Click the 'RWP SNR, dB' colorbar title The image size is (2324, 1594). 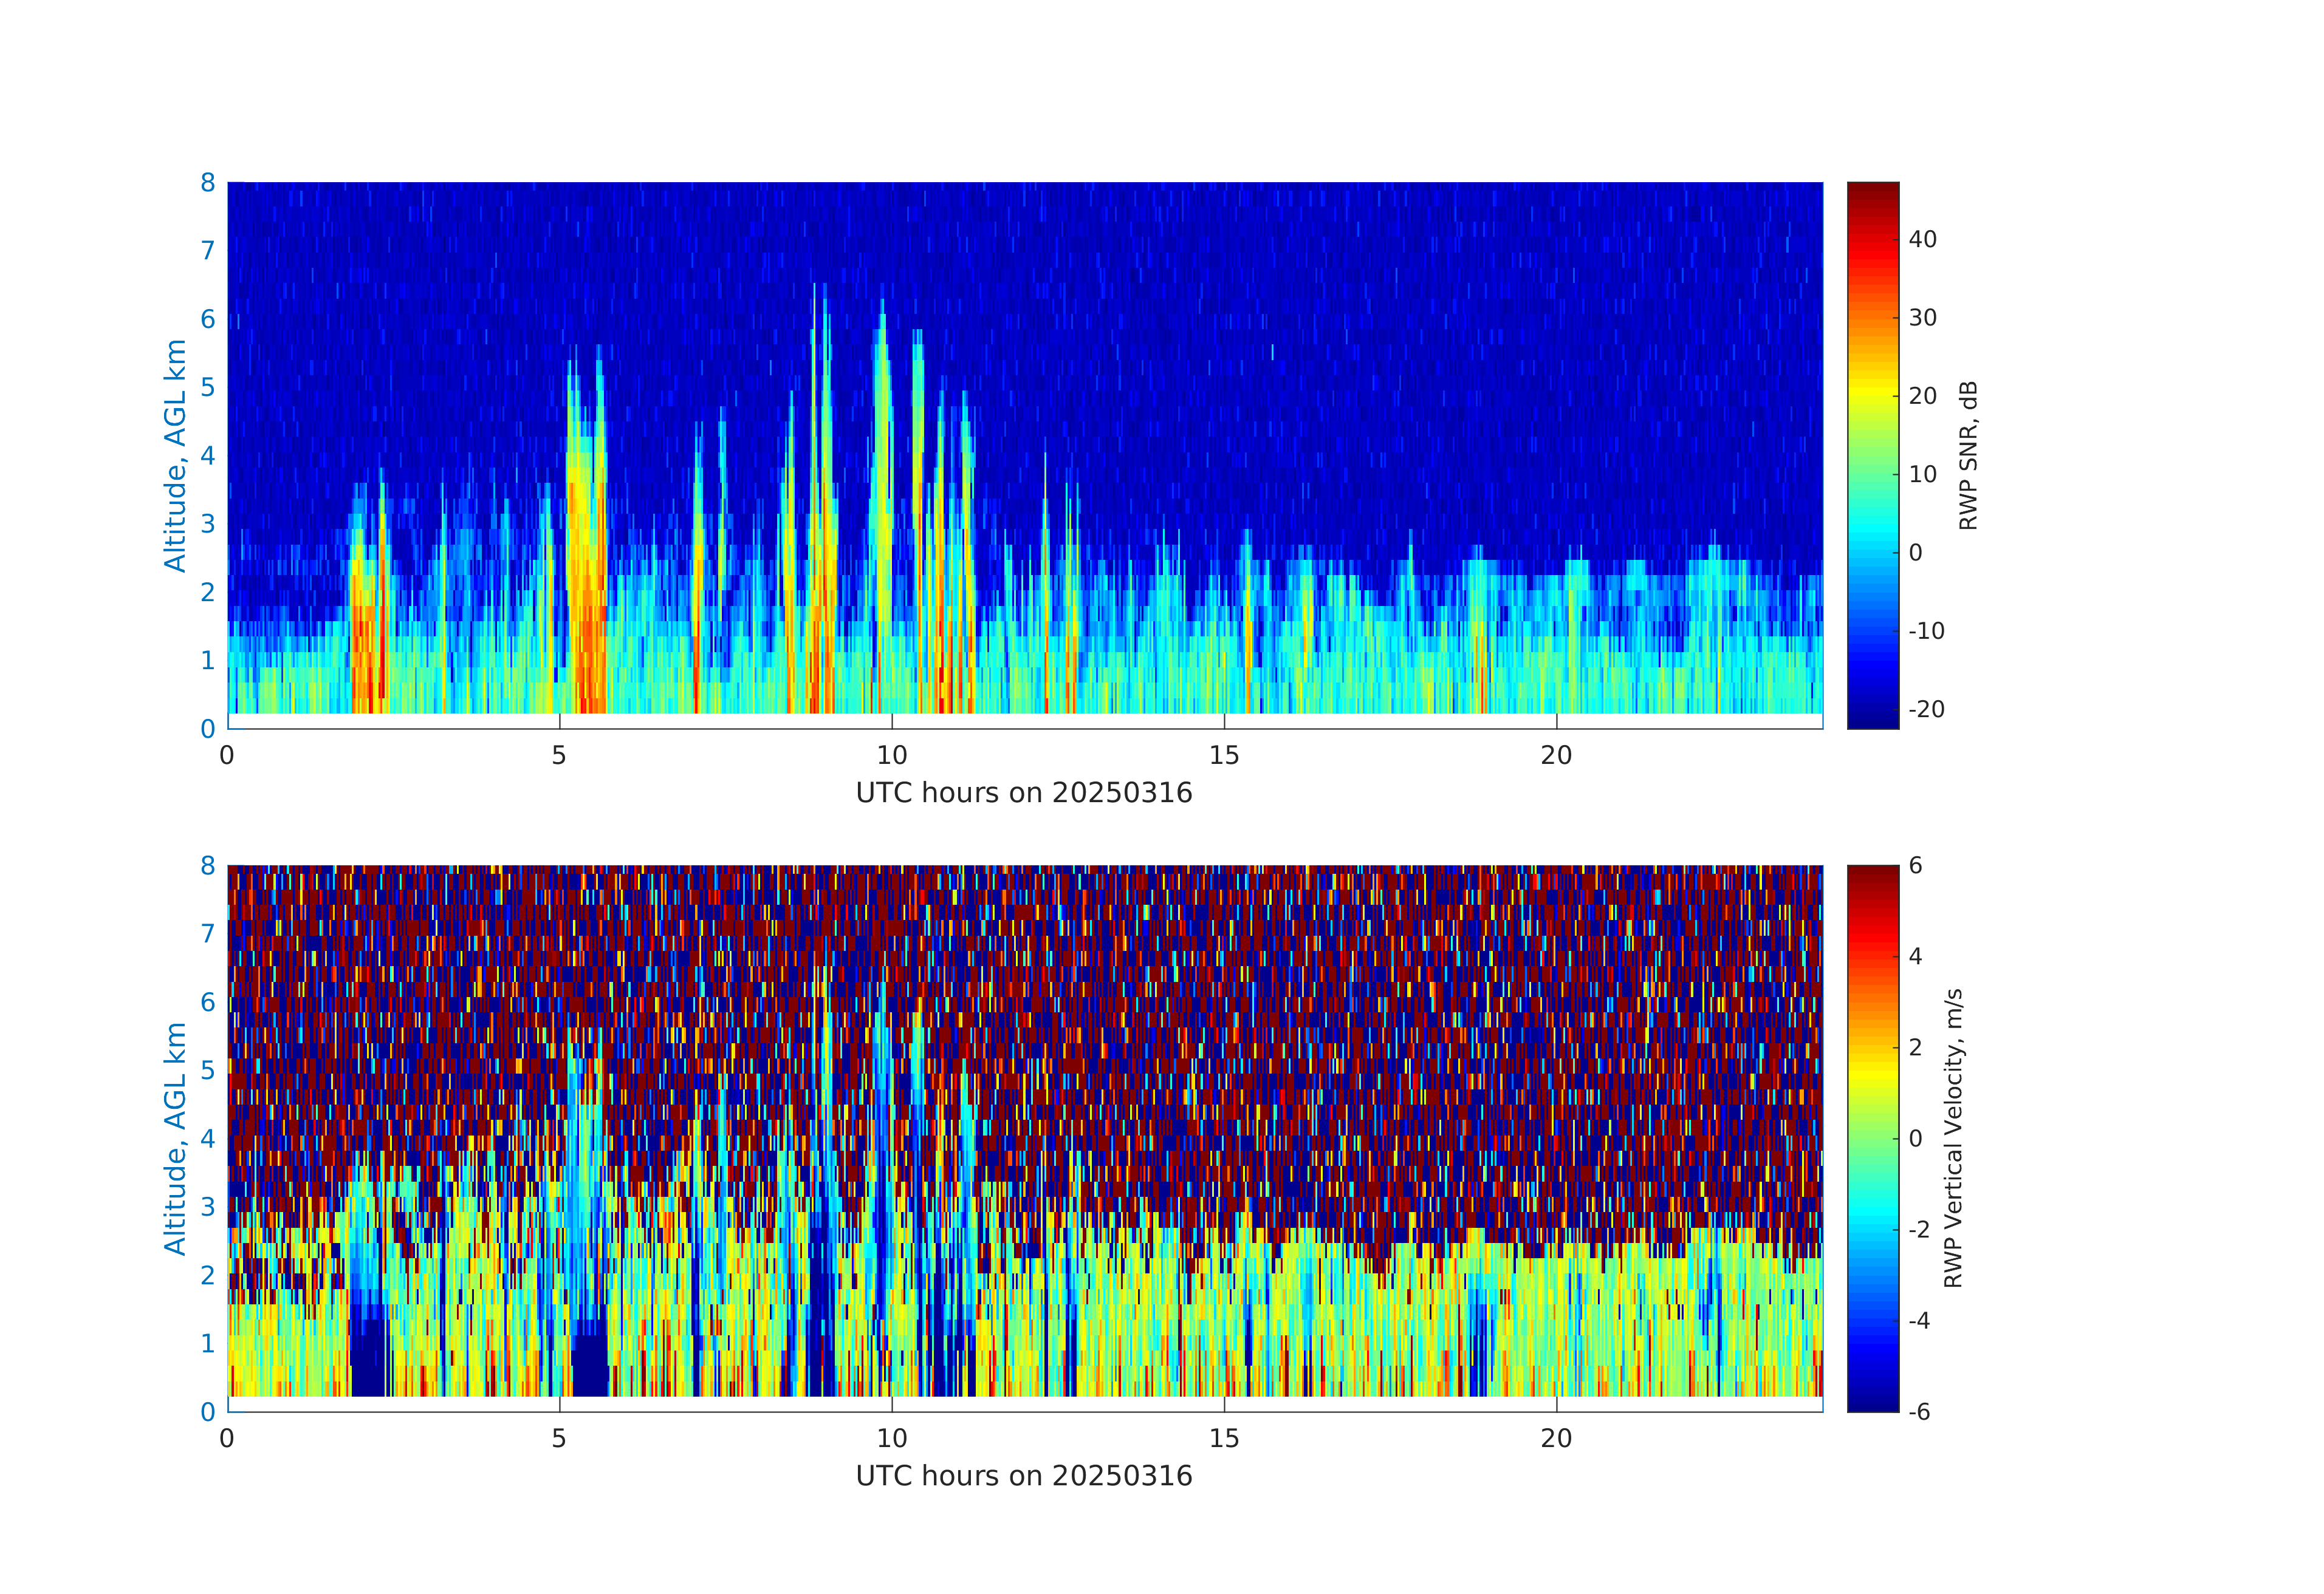coord(1968,455)
